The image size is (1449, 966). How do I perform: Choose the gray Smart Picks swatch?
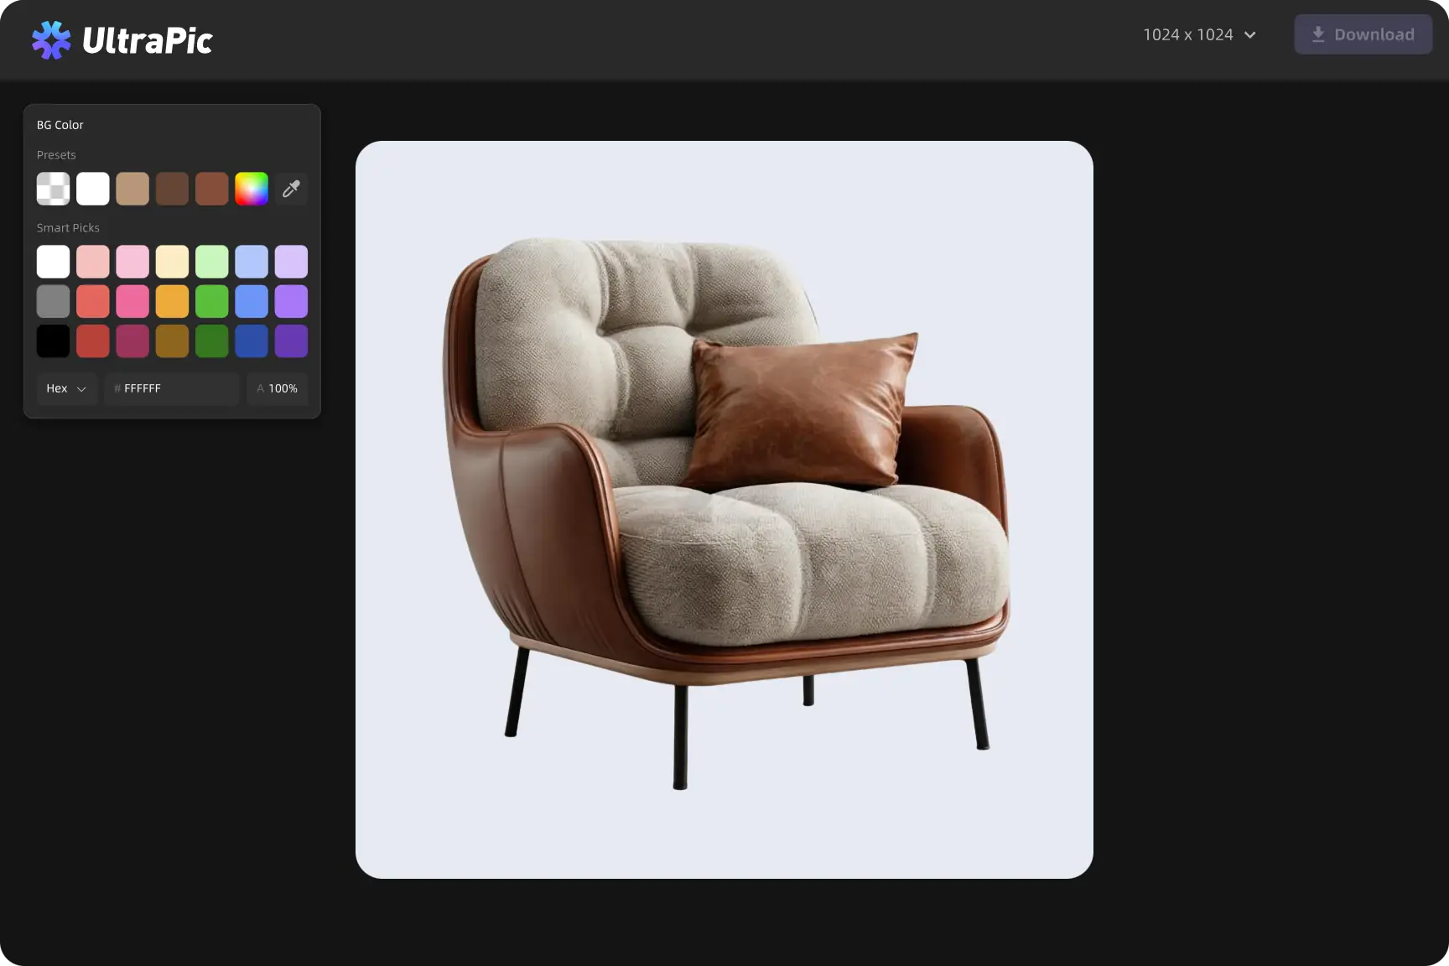click(x=53, y=302)
